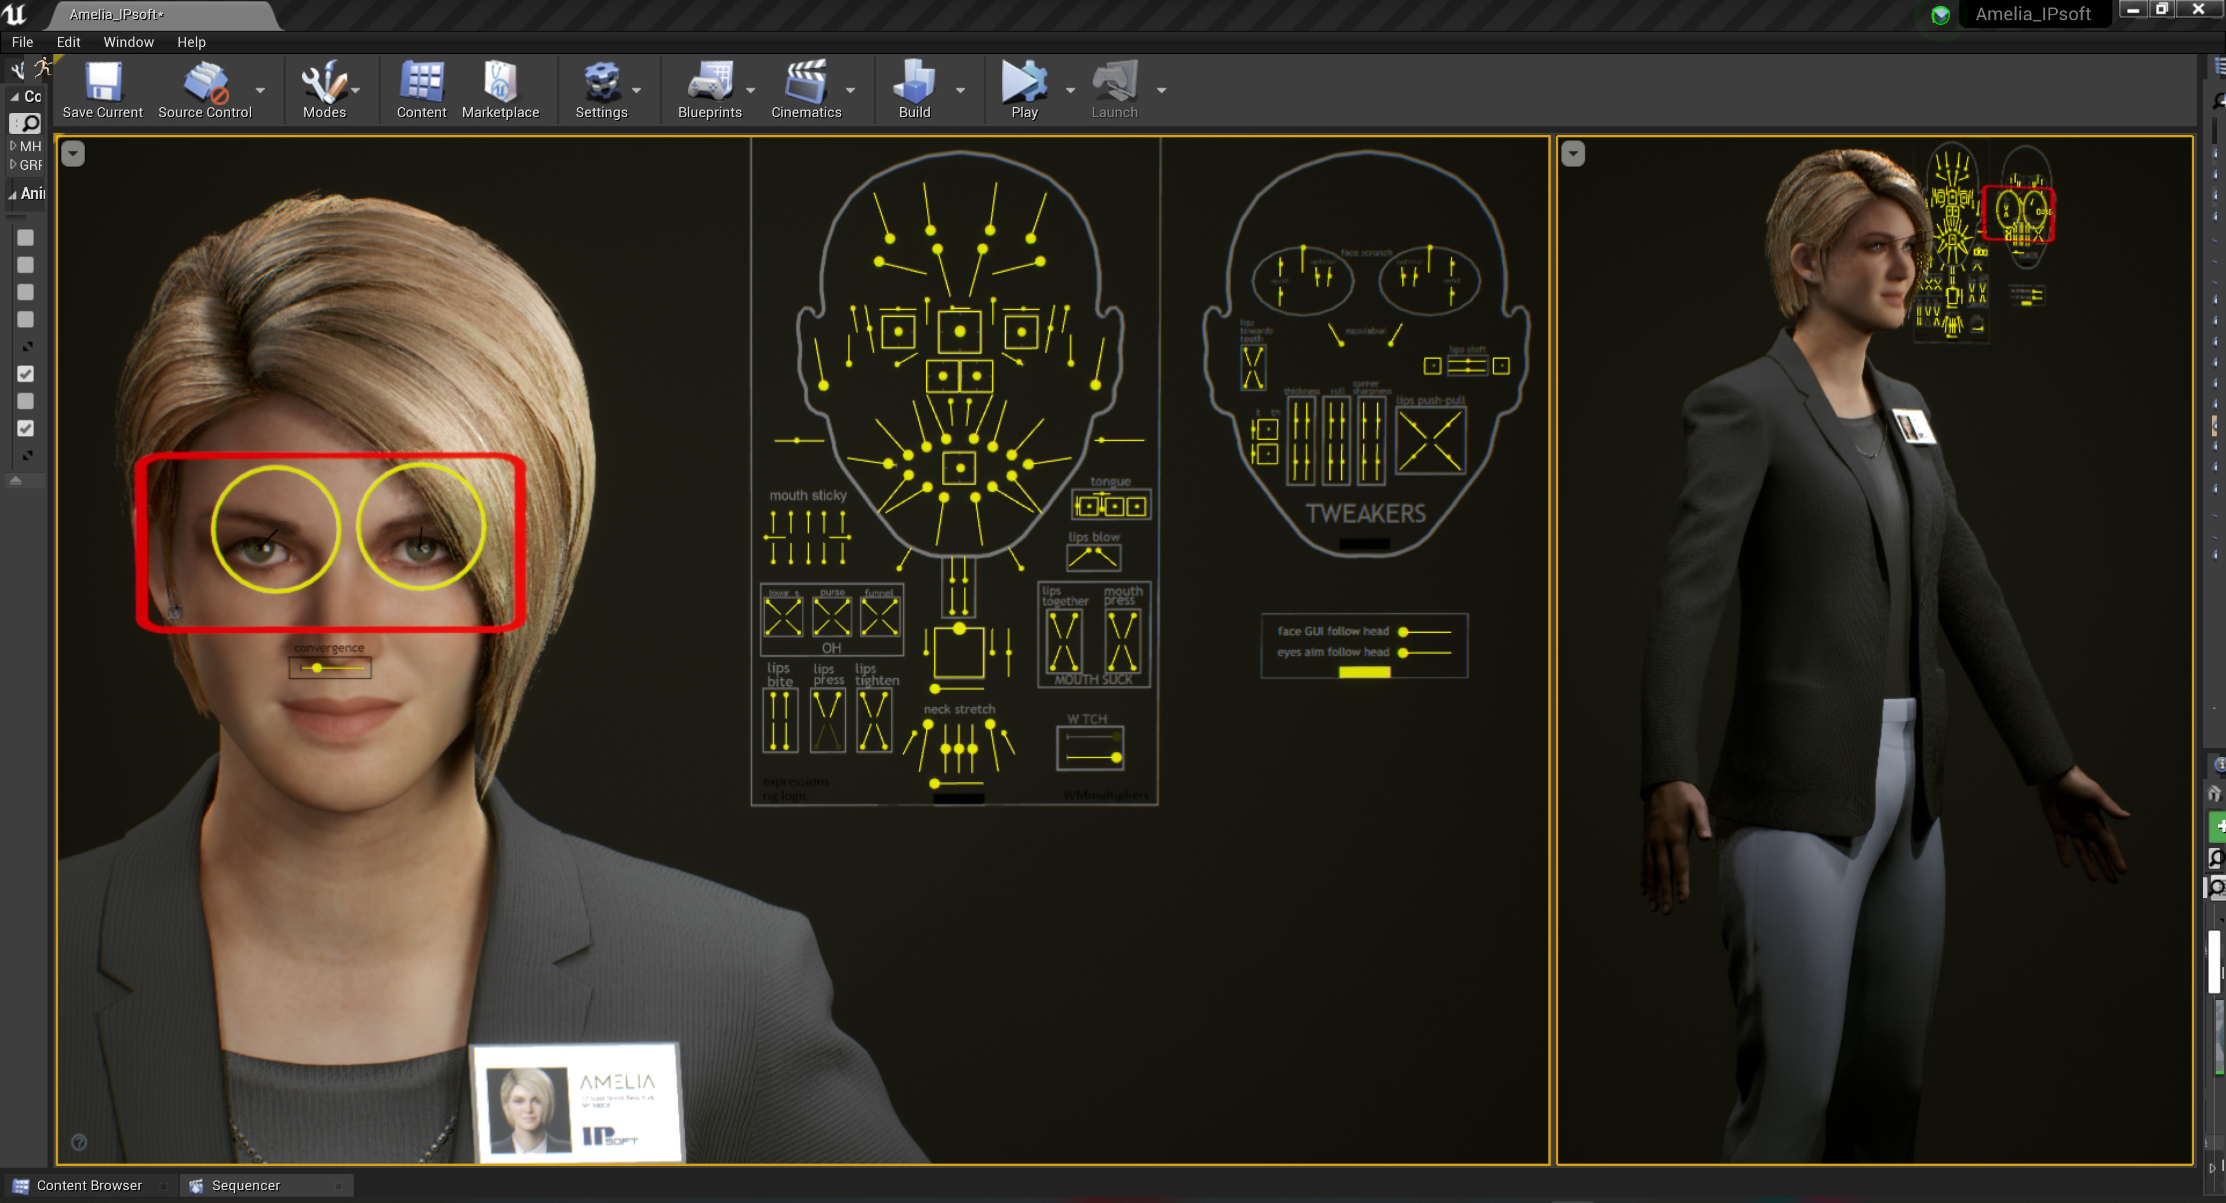The image size is (2226, 1203).
Task: Click the Sequencer tab icon
Action: tap(196, 1186)
